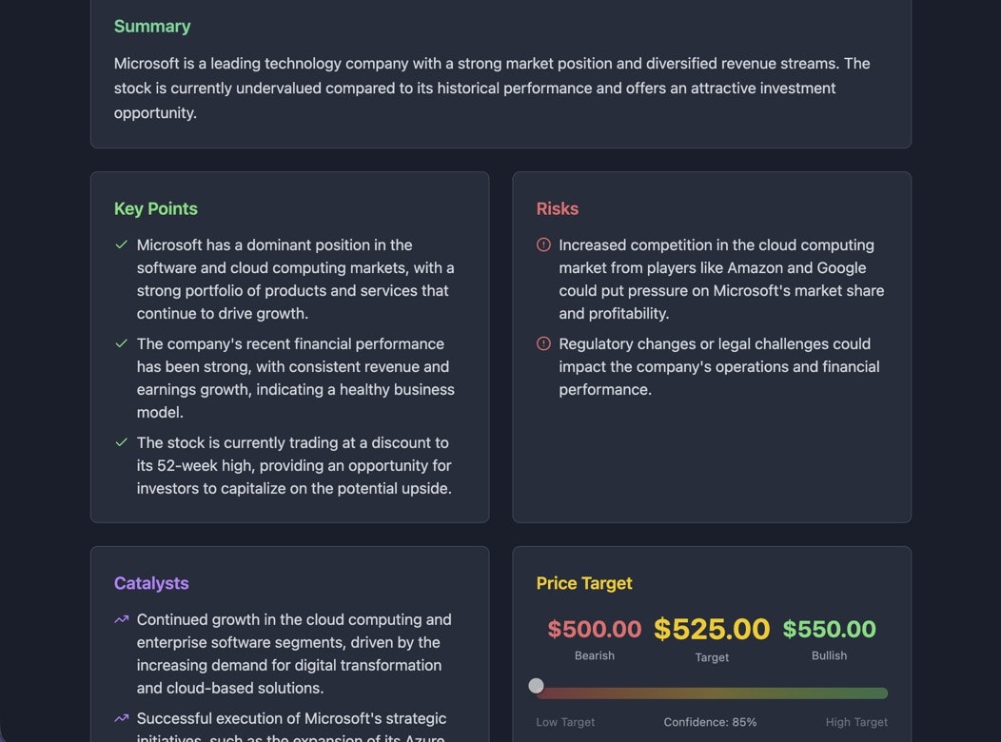
Task: Click the continued cloud growth catalyst text
Action: (294, 654)
